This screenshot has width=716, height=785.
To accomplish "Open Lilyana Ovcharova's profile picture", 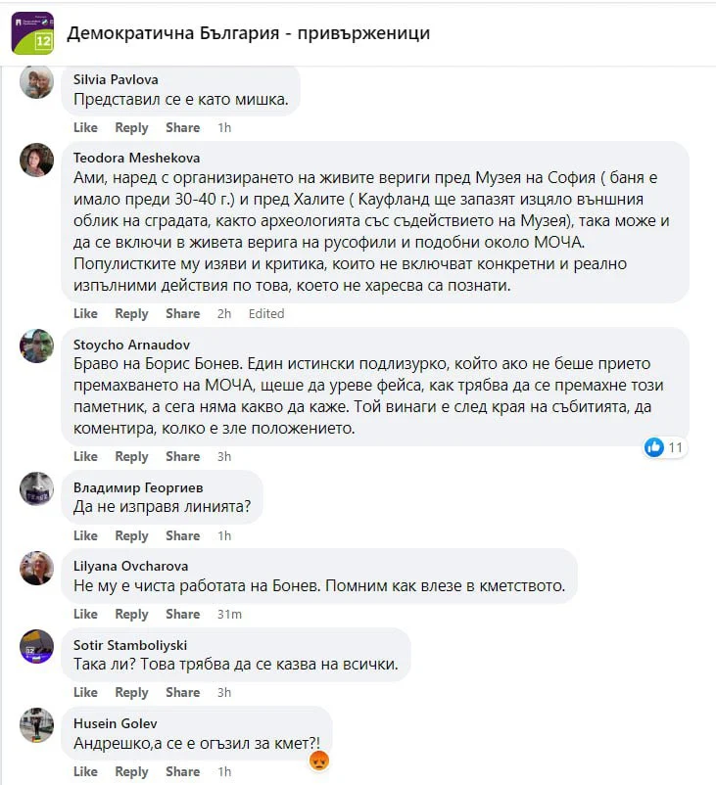I will point(37,568).
